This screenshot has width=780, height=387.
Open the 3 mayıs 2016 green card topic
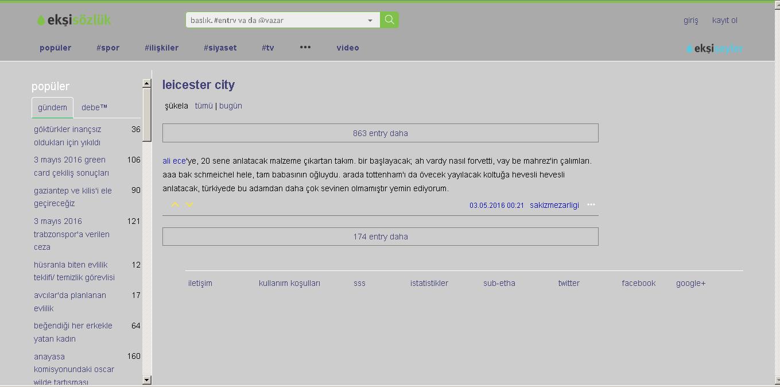click(71, 166)
